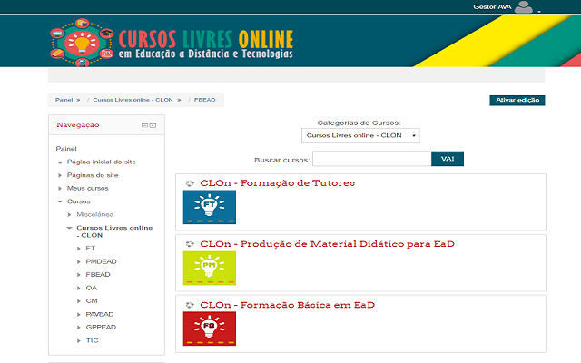Expand the TIC course arrow
Screen dimensions: 581x363
point(79,341)
